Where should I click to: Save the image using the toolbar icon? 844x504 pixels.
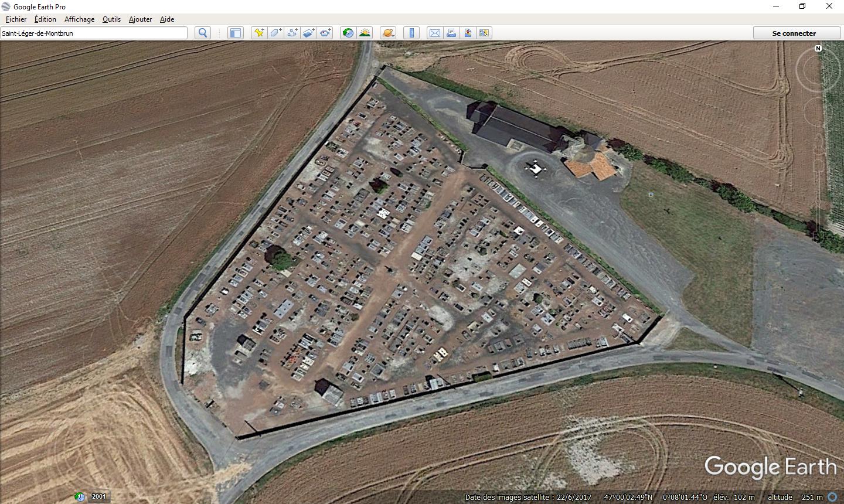(x=468, y=33)
